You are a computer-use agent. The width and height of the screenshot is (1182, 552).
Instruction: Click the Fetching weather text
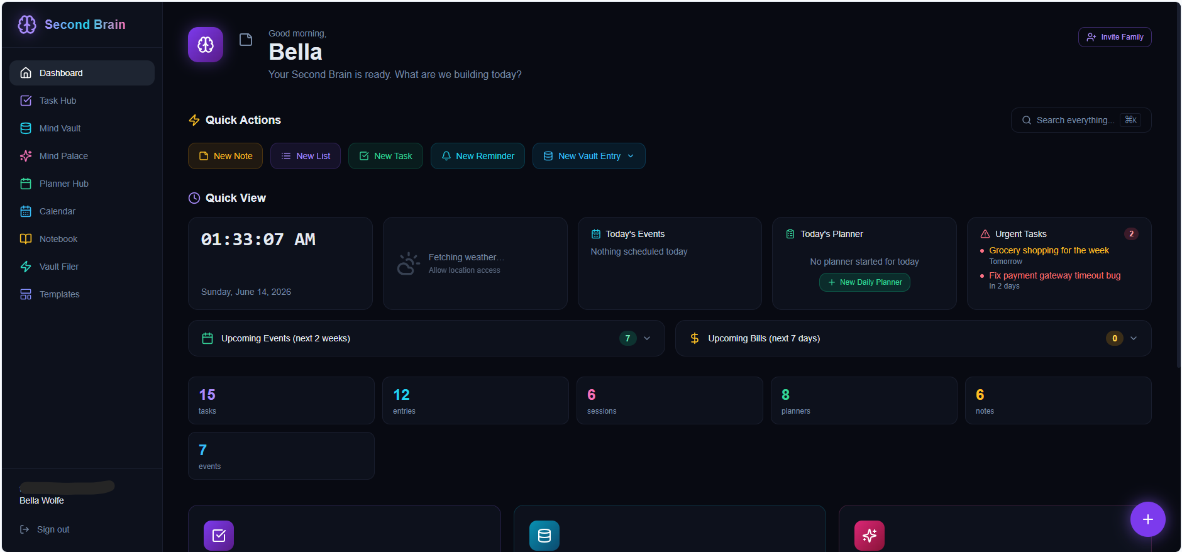[x=467, y=257]
